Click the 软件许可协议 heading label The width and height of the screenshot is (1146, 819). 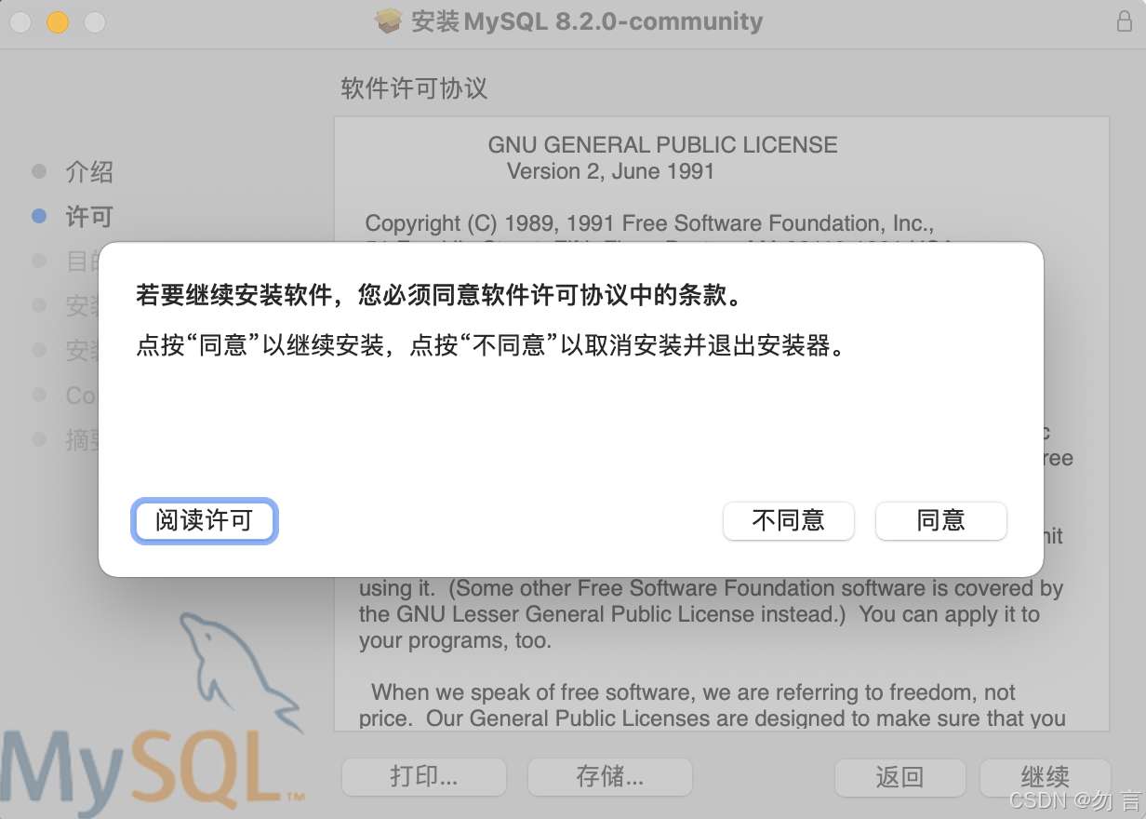pos(414,88)
